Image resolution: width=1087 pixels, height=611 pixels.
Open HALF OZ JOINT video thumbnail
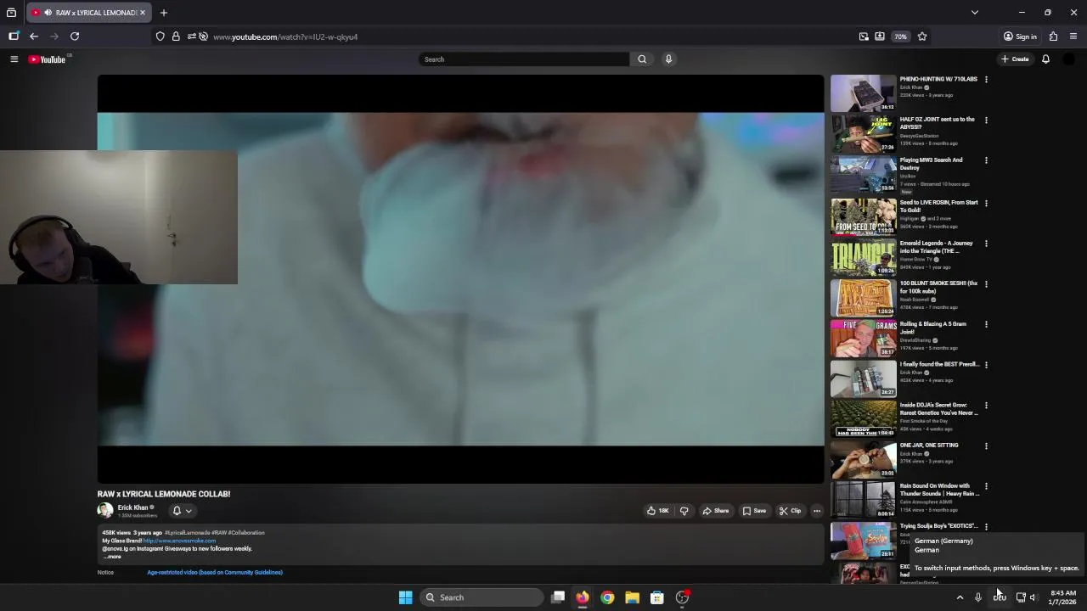[x=863, y=134]
